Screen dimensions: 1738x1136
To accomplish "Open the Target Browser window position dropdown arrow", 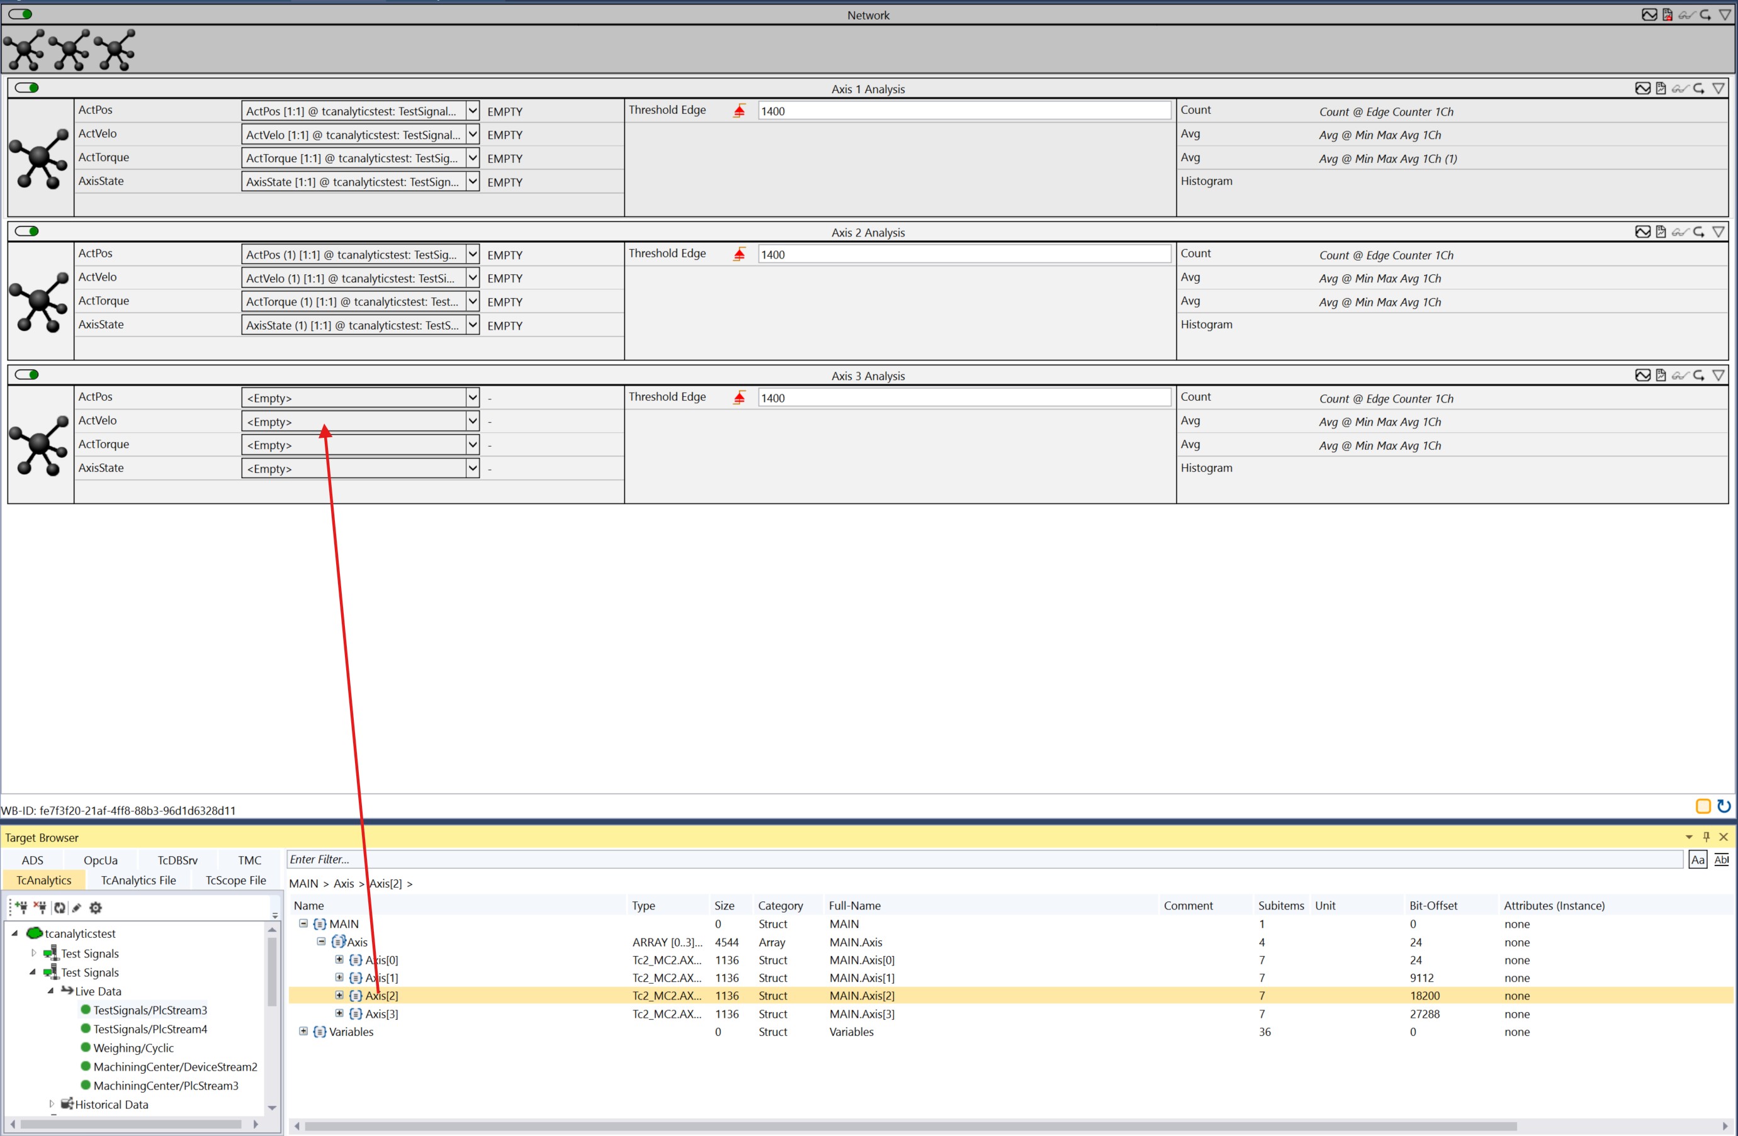I will click(1688, 837).
